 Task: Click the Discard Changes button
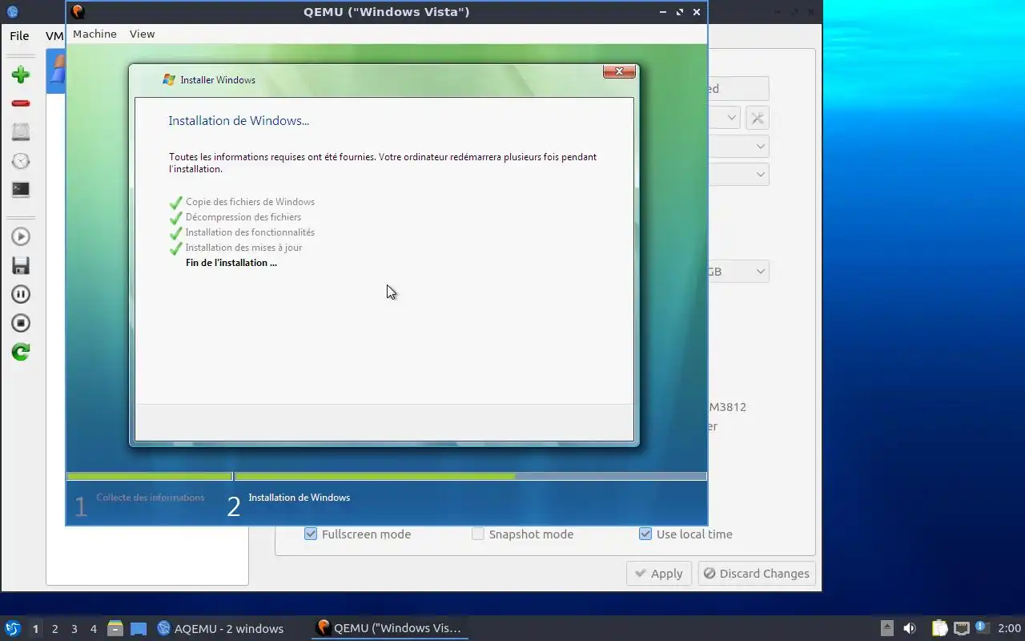coord(757,574)
